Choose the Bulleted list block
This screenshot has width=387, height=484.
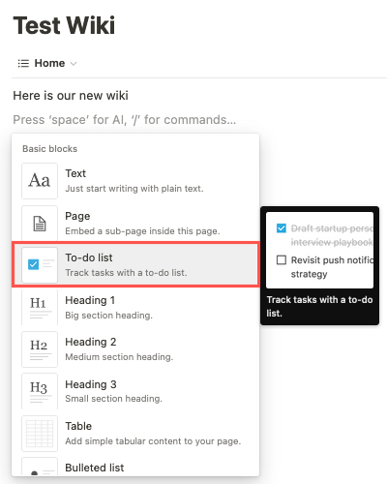tap(135, 467)
